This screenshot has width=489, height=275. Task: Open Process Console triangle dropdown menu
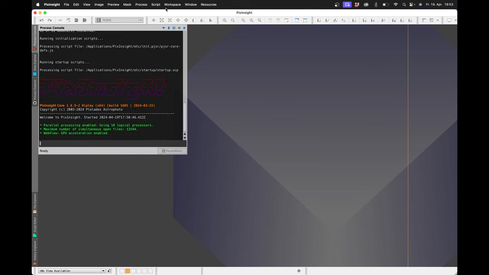(x=164, y=28)
